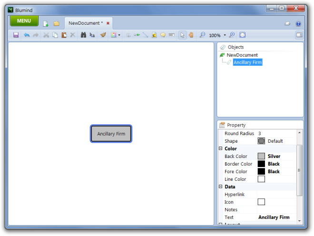
Task: Click the empty Icon property box
Action: 261,202
